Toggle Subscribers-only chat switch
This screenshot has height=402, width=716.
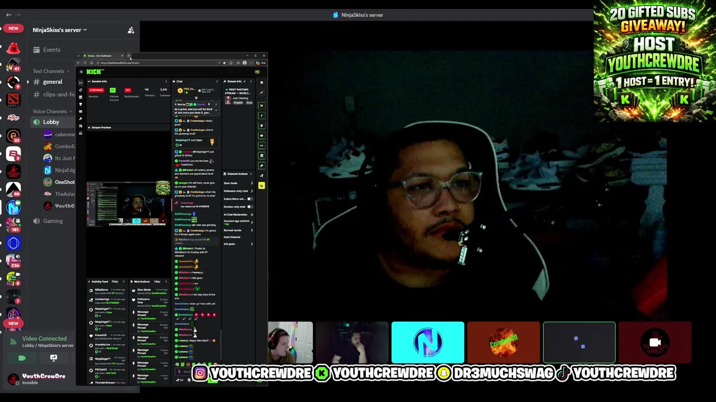(x=250, y=199)
